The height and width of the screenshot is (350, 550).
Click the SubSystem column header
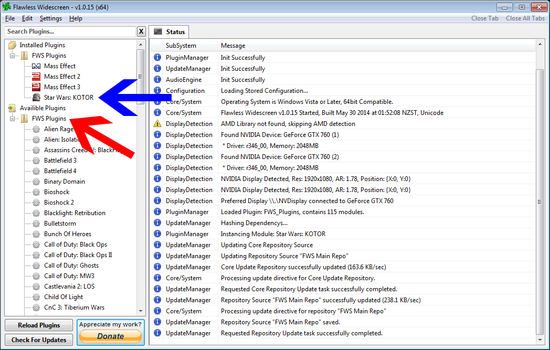[190, 46]
